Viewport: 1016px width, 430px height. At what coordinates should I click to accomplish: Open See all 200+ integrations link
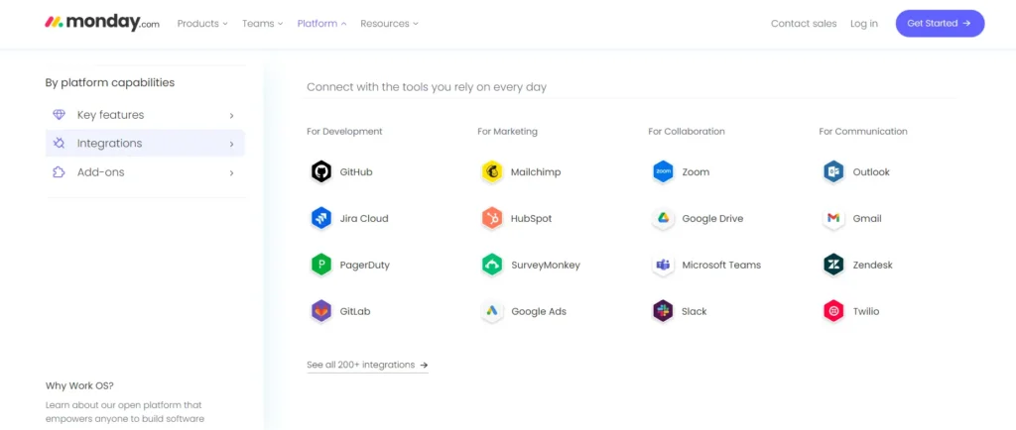pyautogui.click(x=367, y=366)
